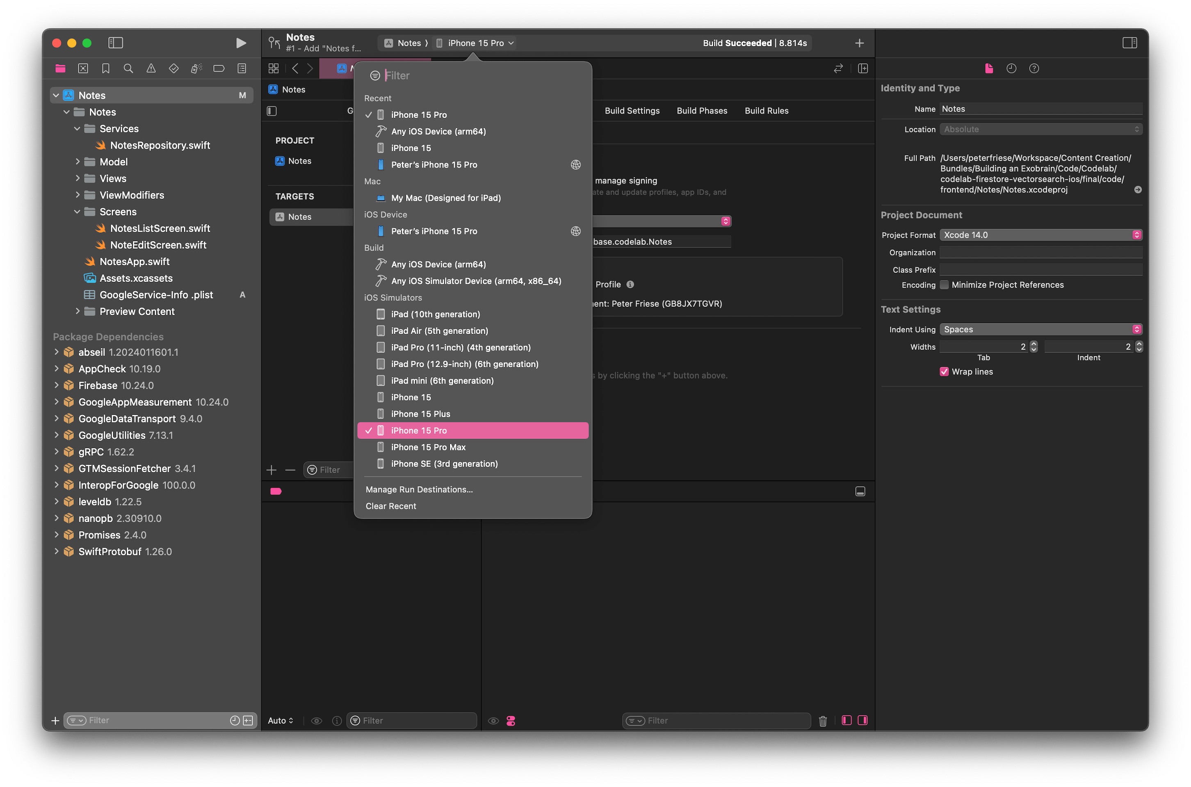Image resolution: width=1191 pixels, height=787 pixels.
Task: Click the Build Phases tab
Action: tap(700, 110)
